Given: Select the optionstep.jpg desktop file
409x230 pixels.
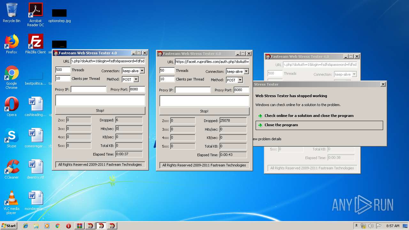Looking at the screenshot, I should pyautogui.click(x=59, y=15).
